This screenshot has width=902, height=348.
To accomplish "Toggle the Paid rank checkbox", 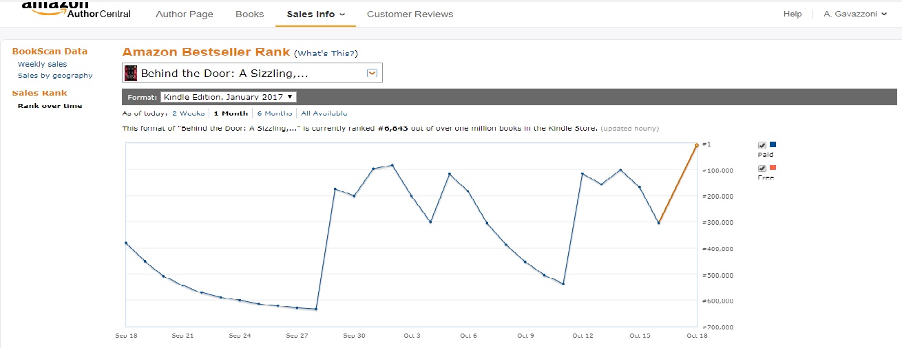I will tap(762, 145).
